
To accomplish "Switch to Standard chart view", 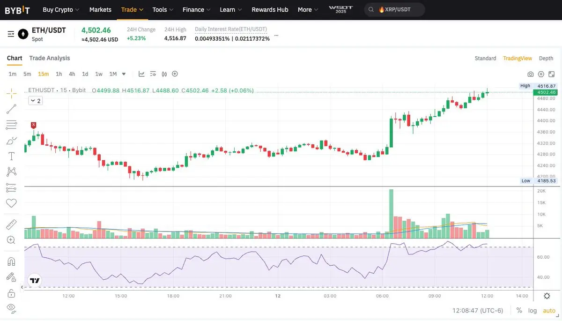I will click(x=485, y=59).
